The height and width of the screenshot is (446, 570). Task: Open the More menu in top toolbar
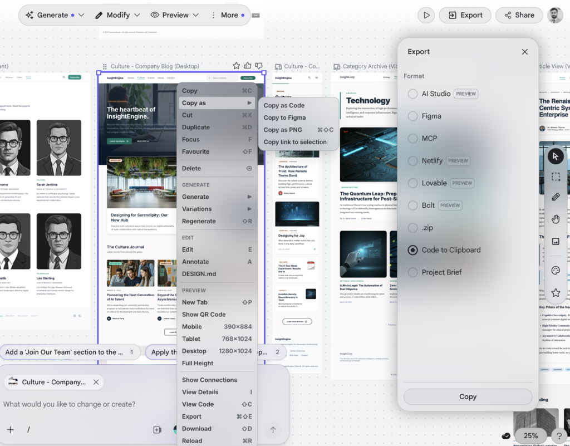pos(228,15)
